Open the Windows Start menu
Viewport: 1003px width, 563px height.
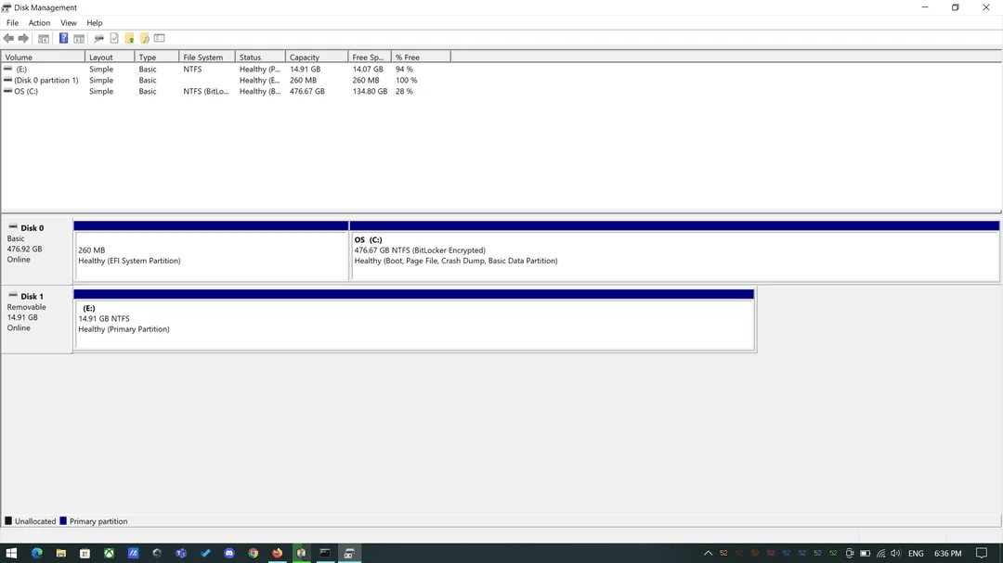point(11,553)
